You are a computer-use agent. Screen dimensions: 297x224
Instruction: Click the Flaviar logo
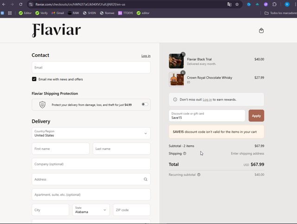coord(57,30)
